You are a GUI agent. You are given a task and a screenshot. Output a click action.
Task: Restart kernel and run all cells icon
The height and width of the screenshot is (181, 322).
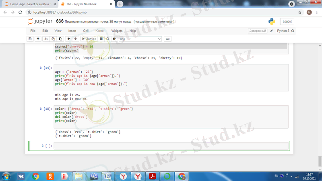tap(114, 39)
